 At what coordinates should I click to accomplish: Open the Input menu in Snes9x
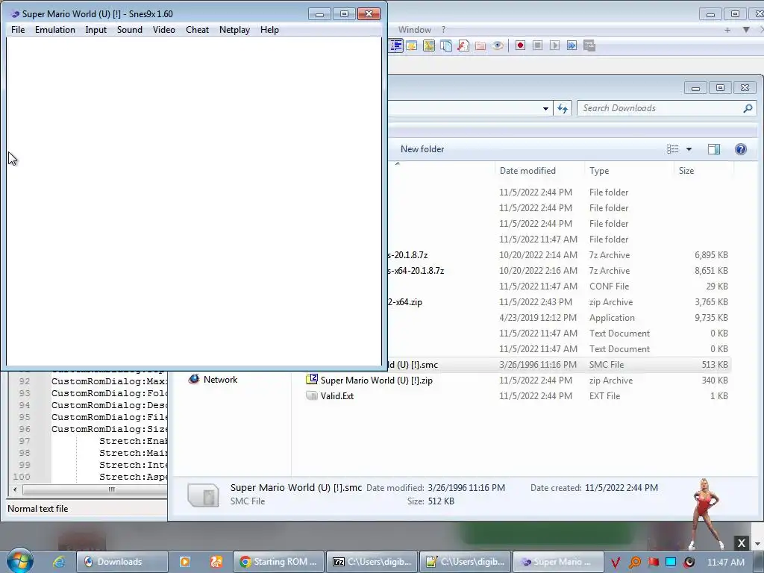96,30
